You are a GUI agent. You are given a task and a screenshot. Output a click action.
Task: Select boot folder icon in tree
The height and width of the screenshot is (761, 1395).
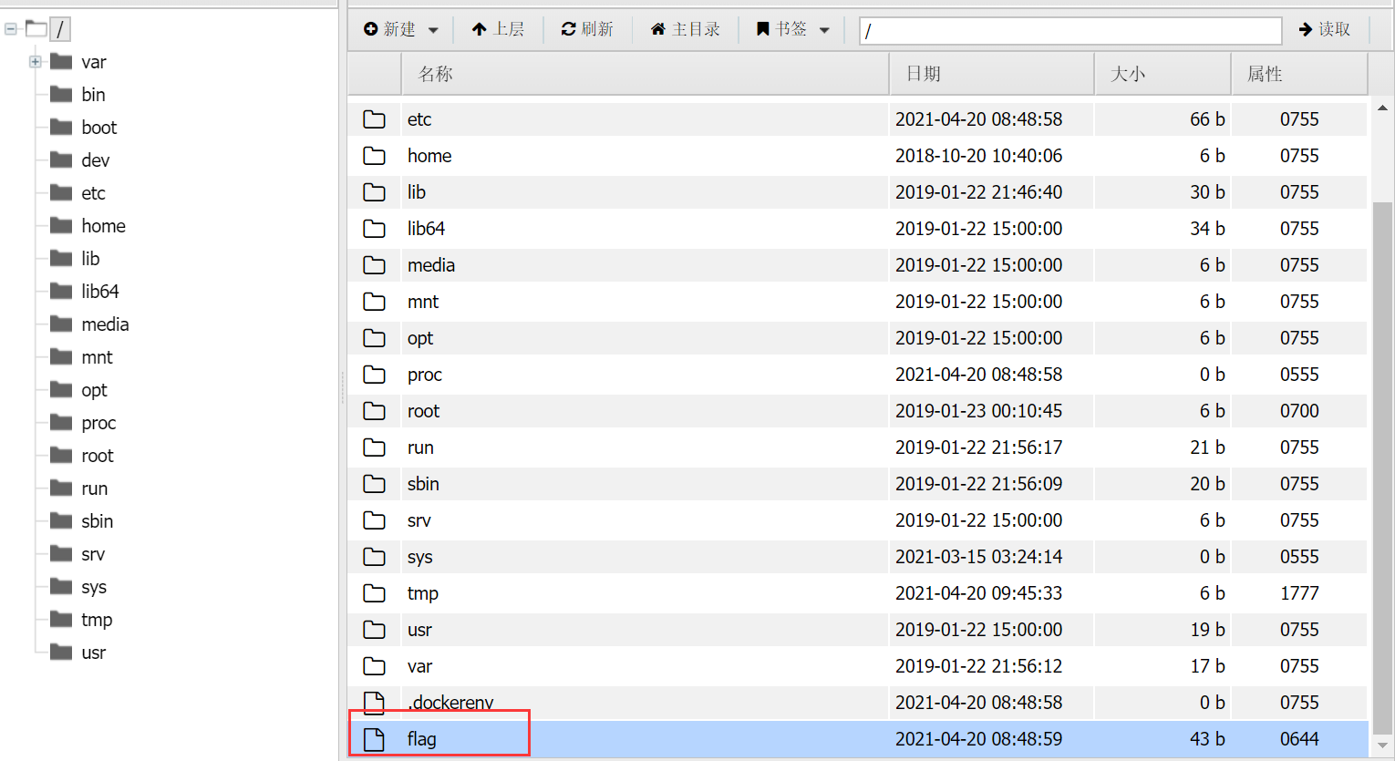[x=61, y=127]
